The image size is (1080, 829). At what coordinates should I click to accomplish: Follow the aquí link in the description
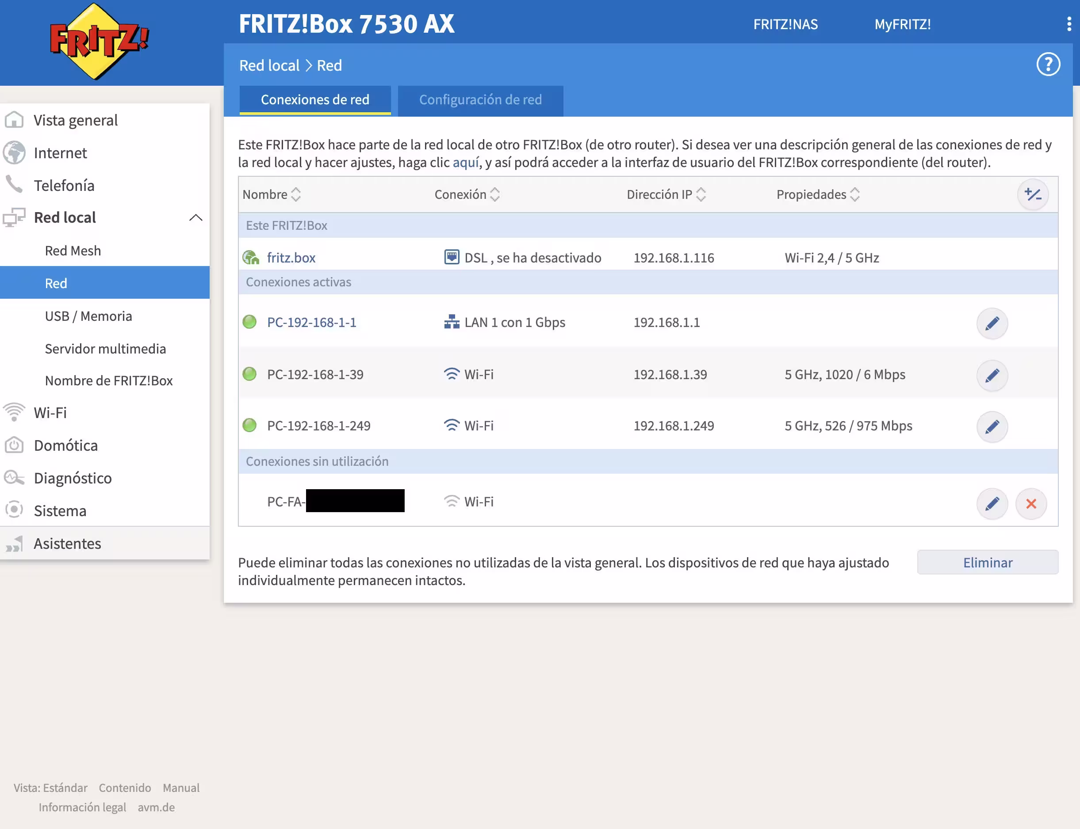pos(465,162)
